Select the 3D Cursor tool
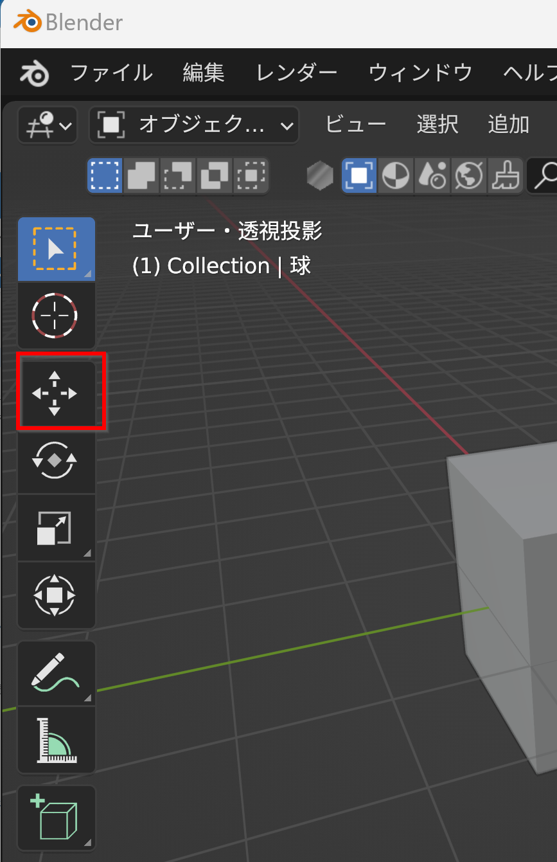557x862 pixels. tap(55, 316)
